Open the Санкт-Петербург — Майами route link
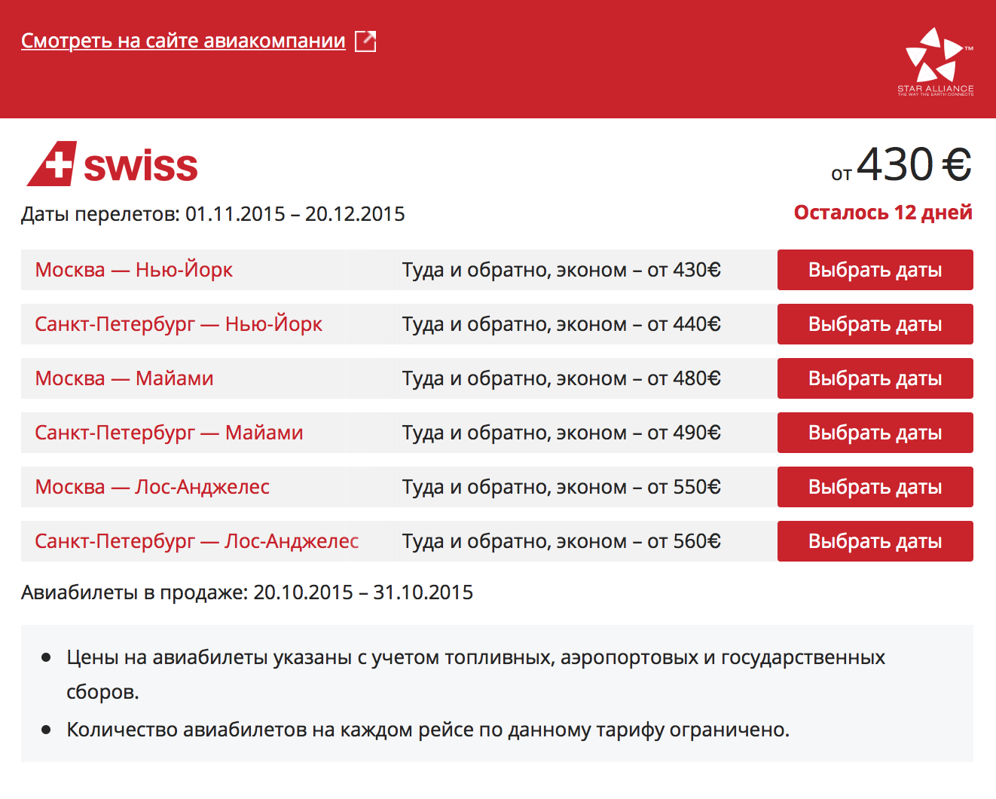 (169, 433)
